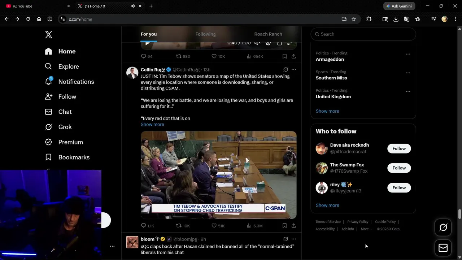
Task: Open Home in the left sidebar
Action: point(60,51)
